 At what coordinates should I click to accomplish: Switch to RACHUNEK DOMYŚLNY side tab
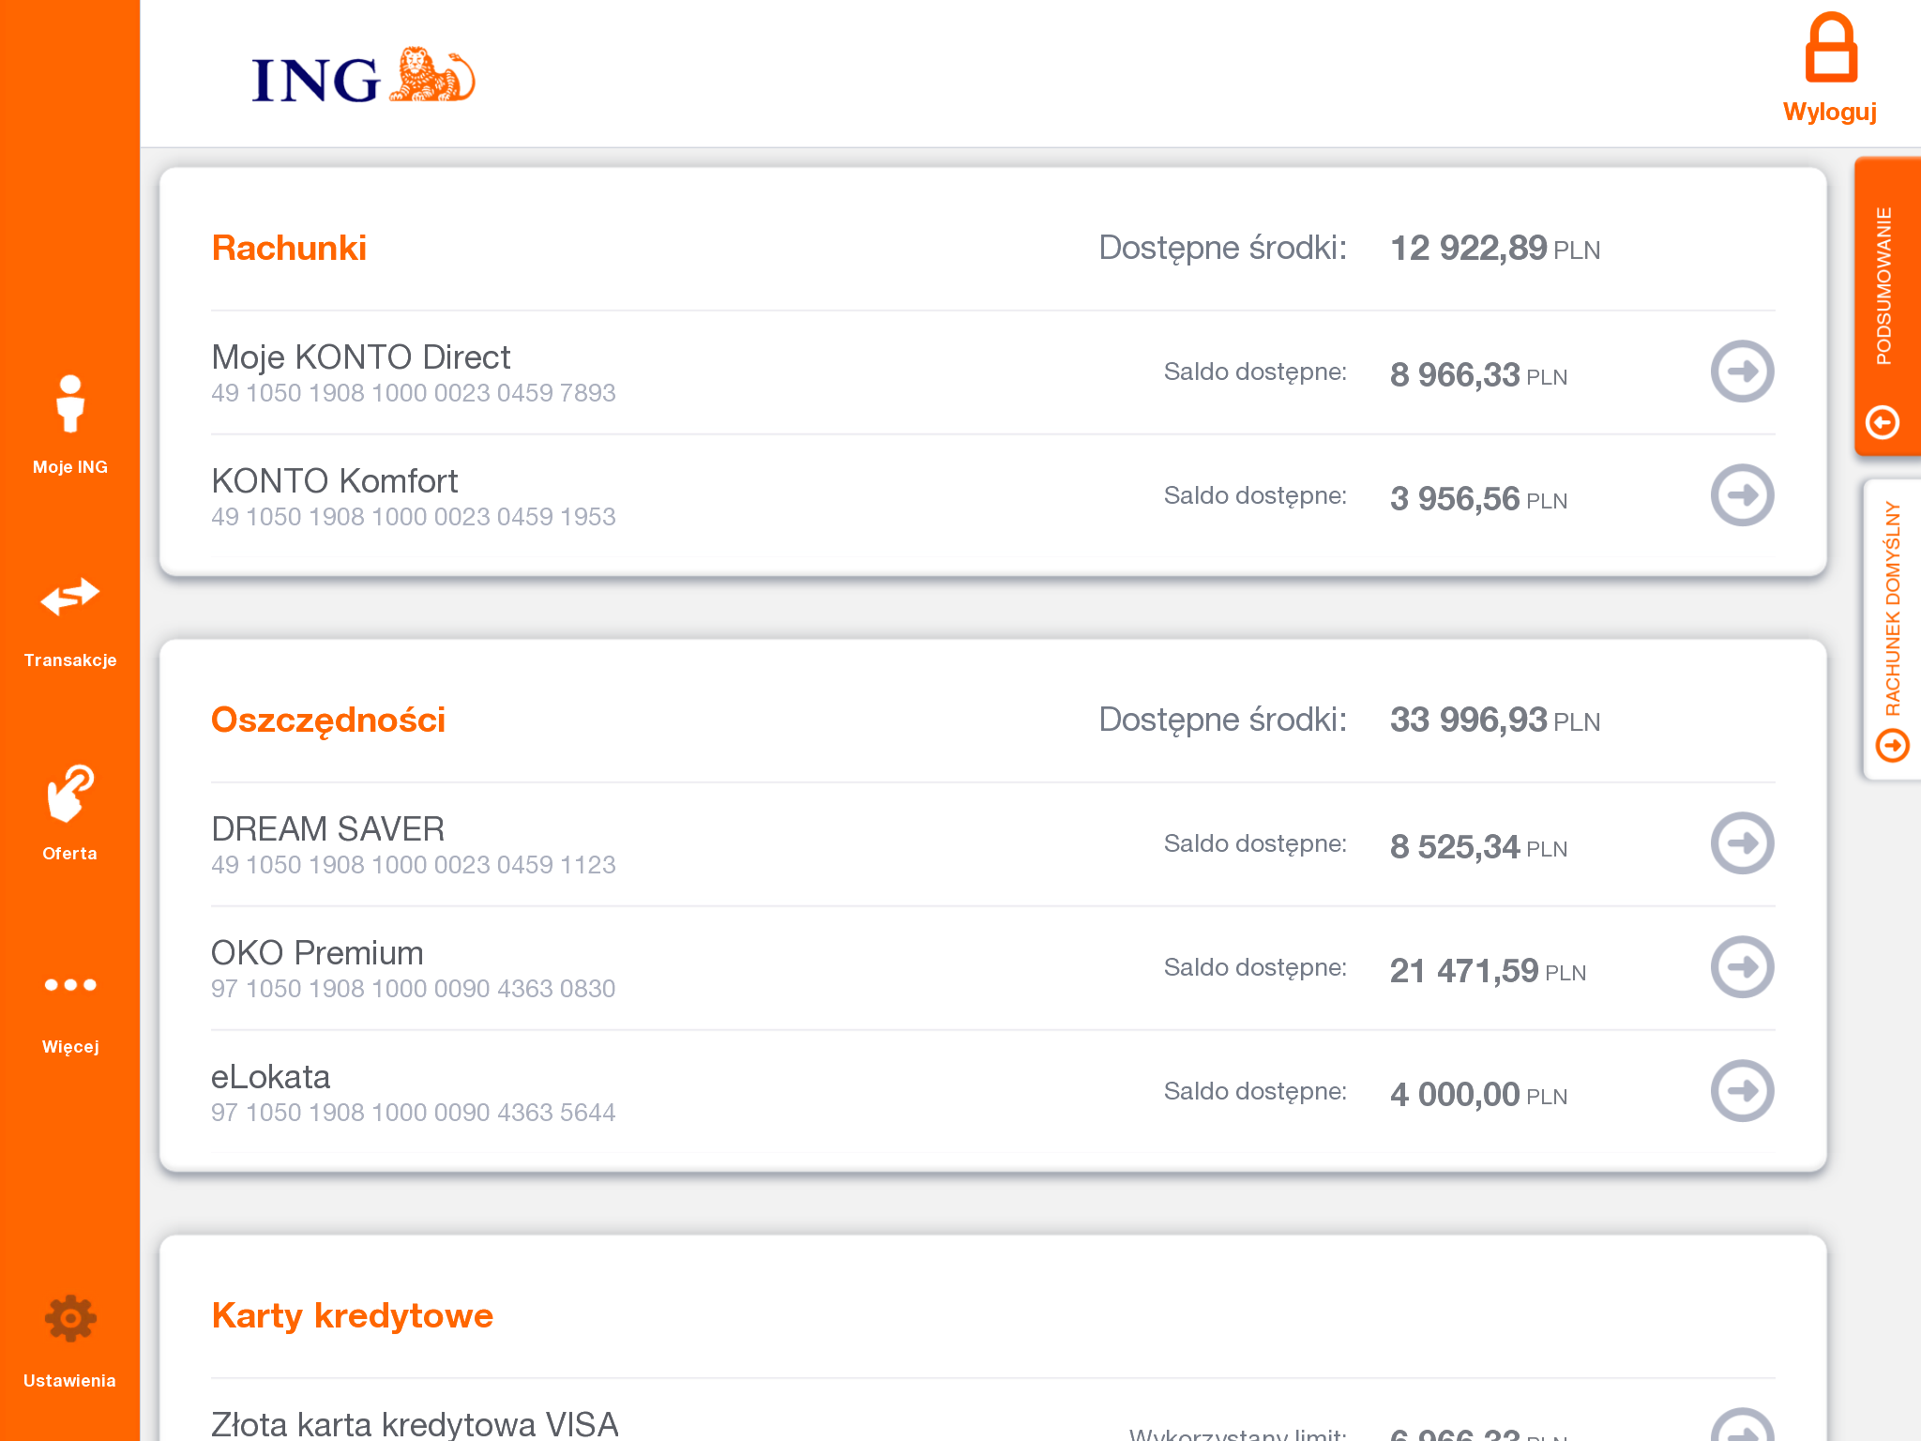pos(1893,610)
